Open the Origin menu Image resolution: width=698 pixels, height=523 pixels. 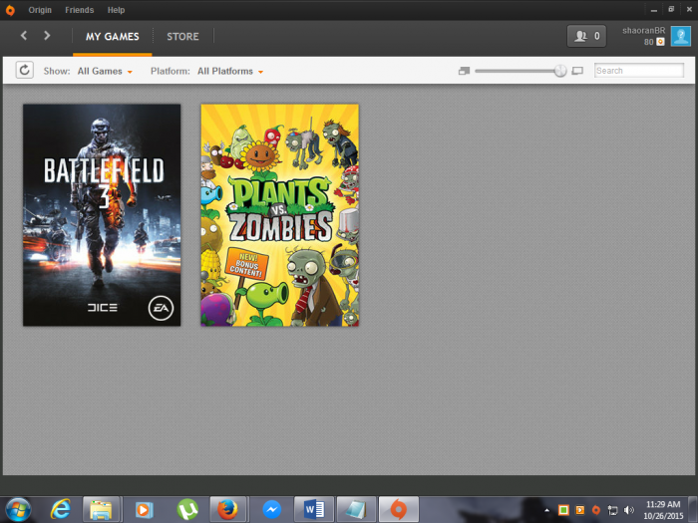[40, 10]
